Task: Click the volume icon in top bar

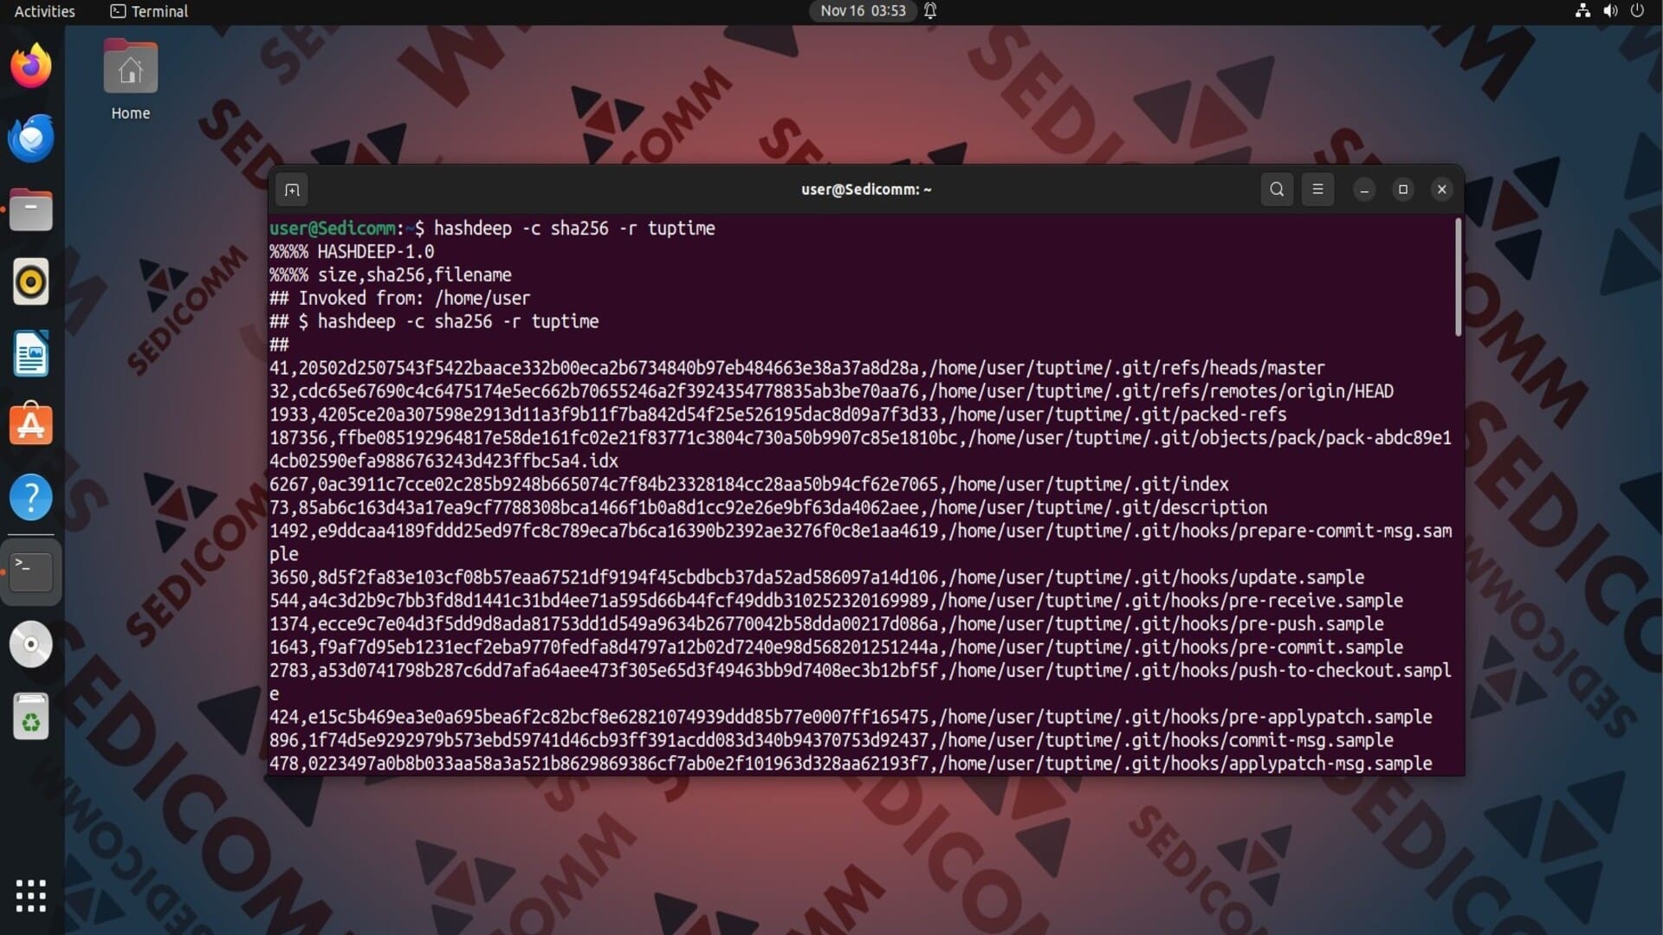Action: (1610, 11)
